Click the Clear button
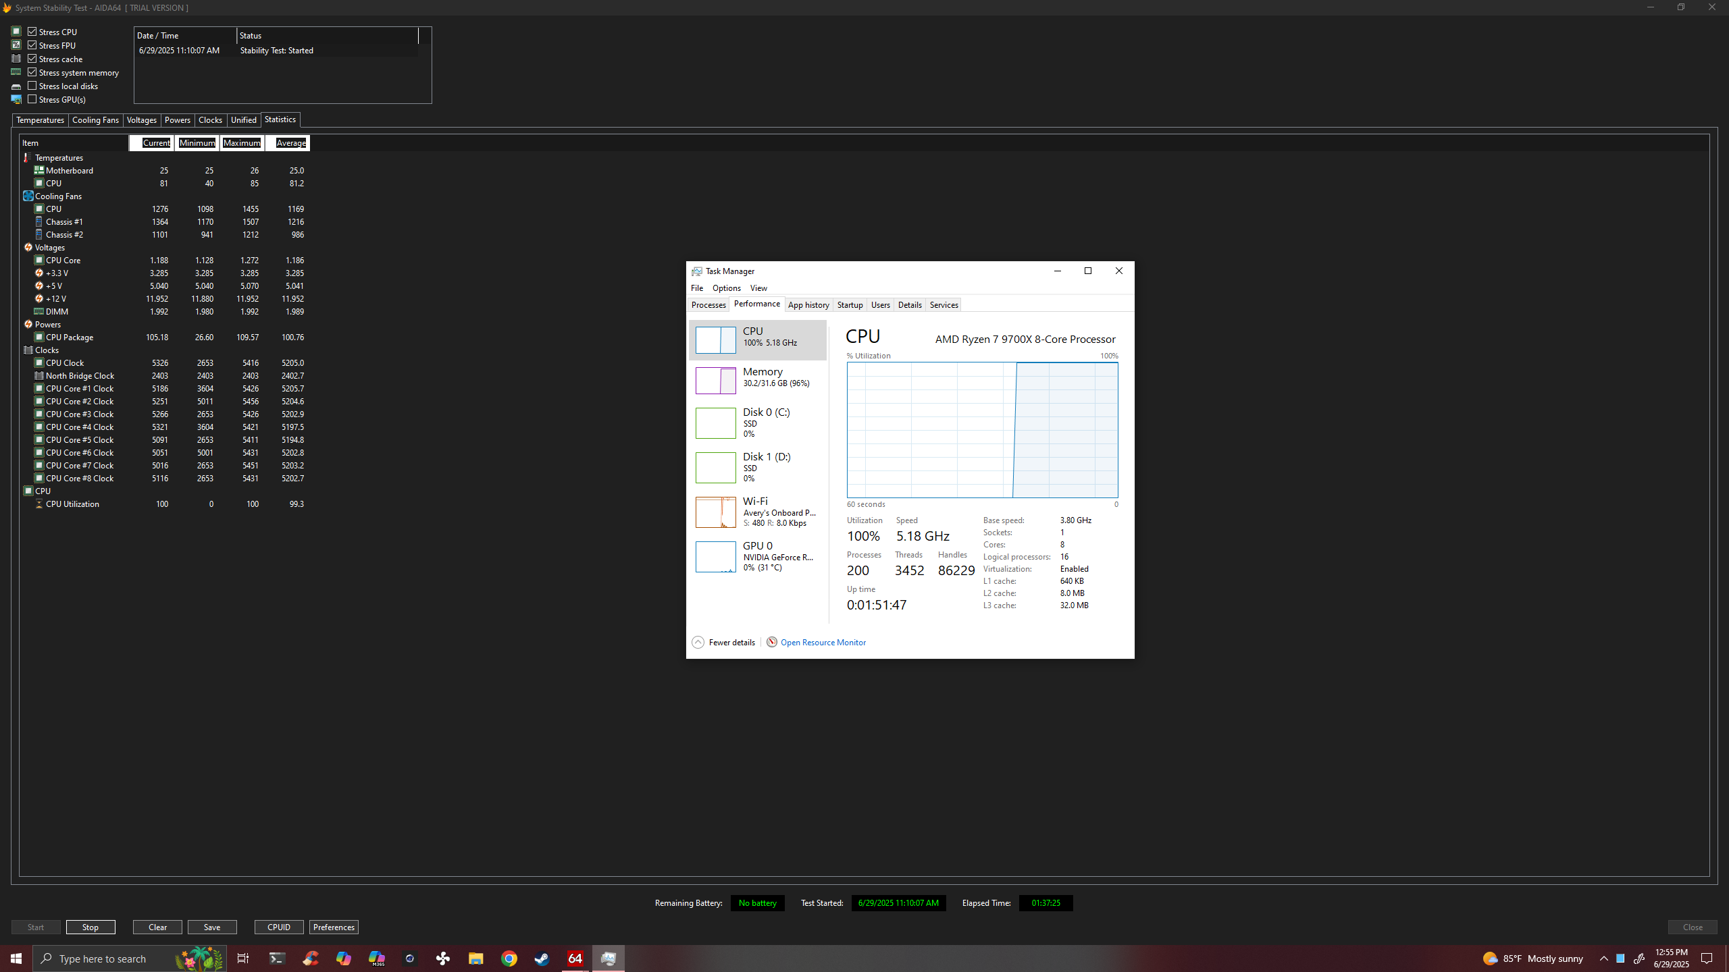Viewport: 1729px width, 972px height. 157,927
